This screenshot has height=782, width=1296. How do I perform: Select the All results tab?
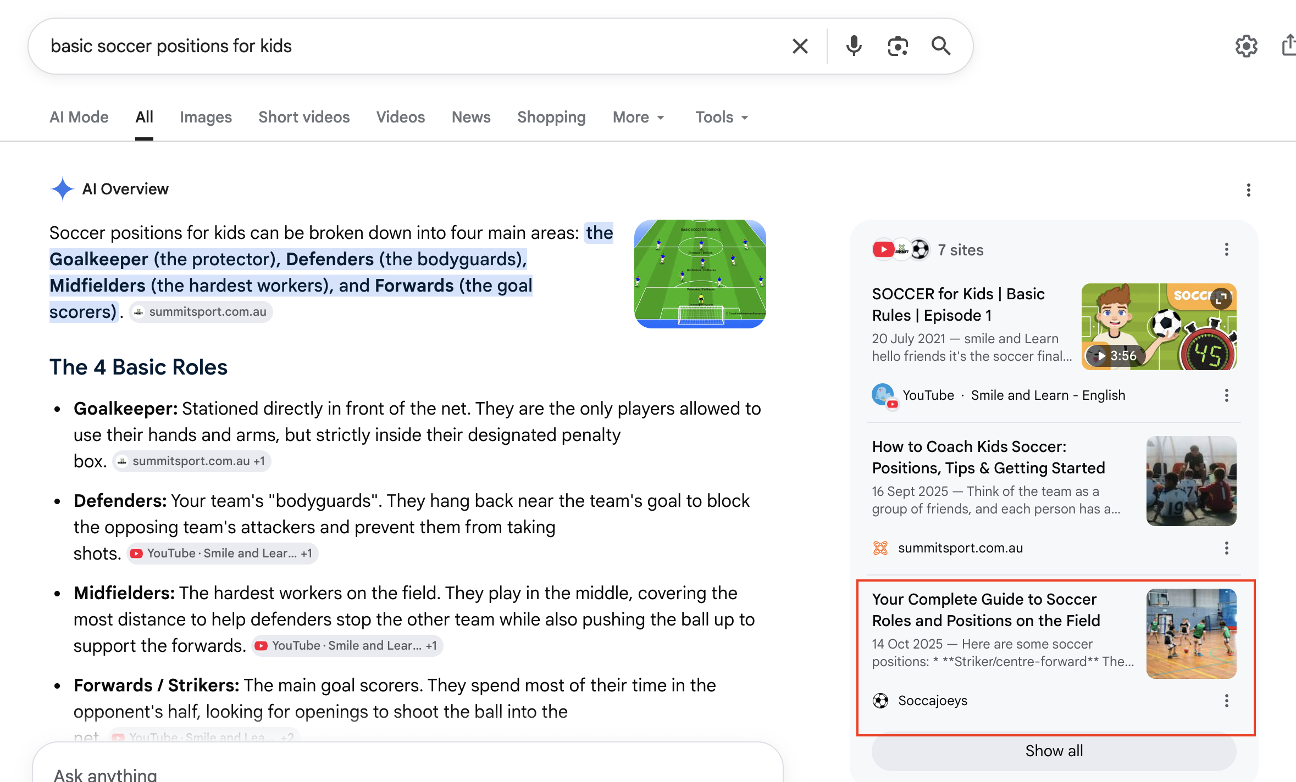coord(144,117)
